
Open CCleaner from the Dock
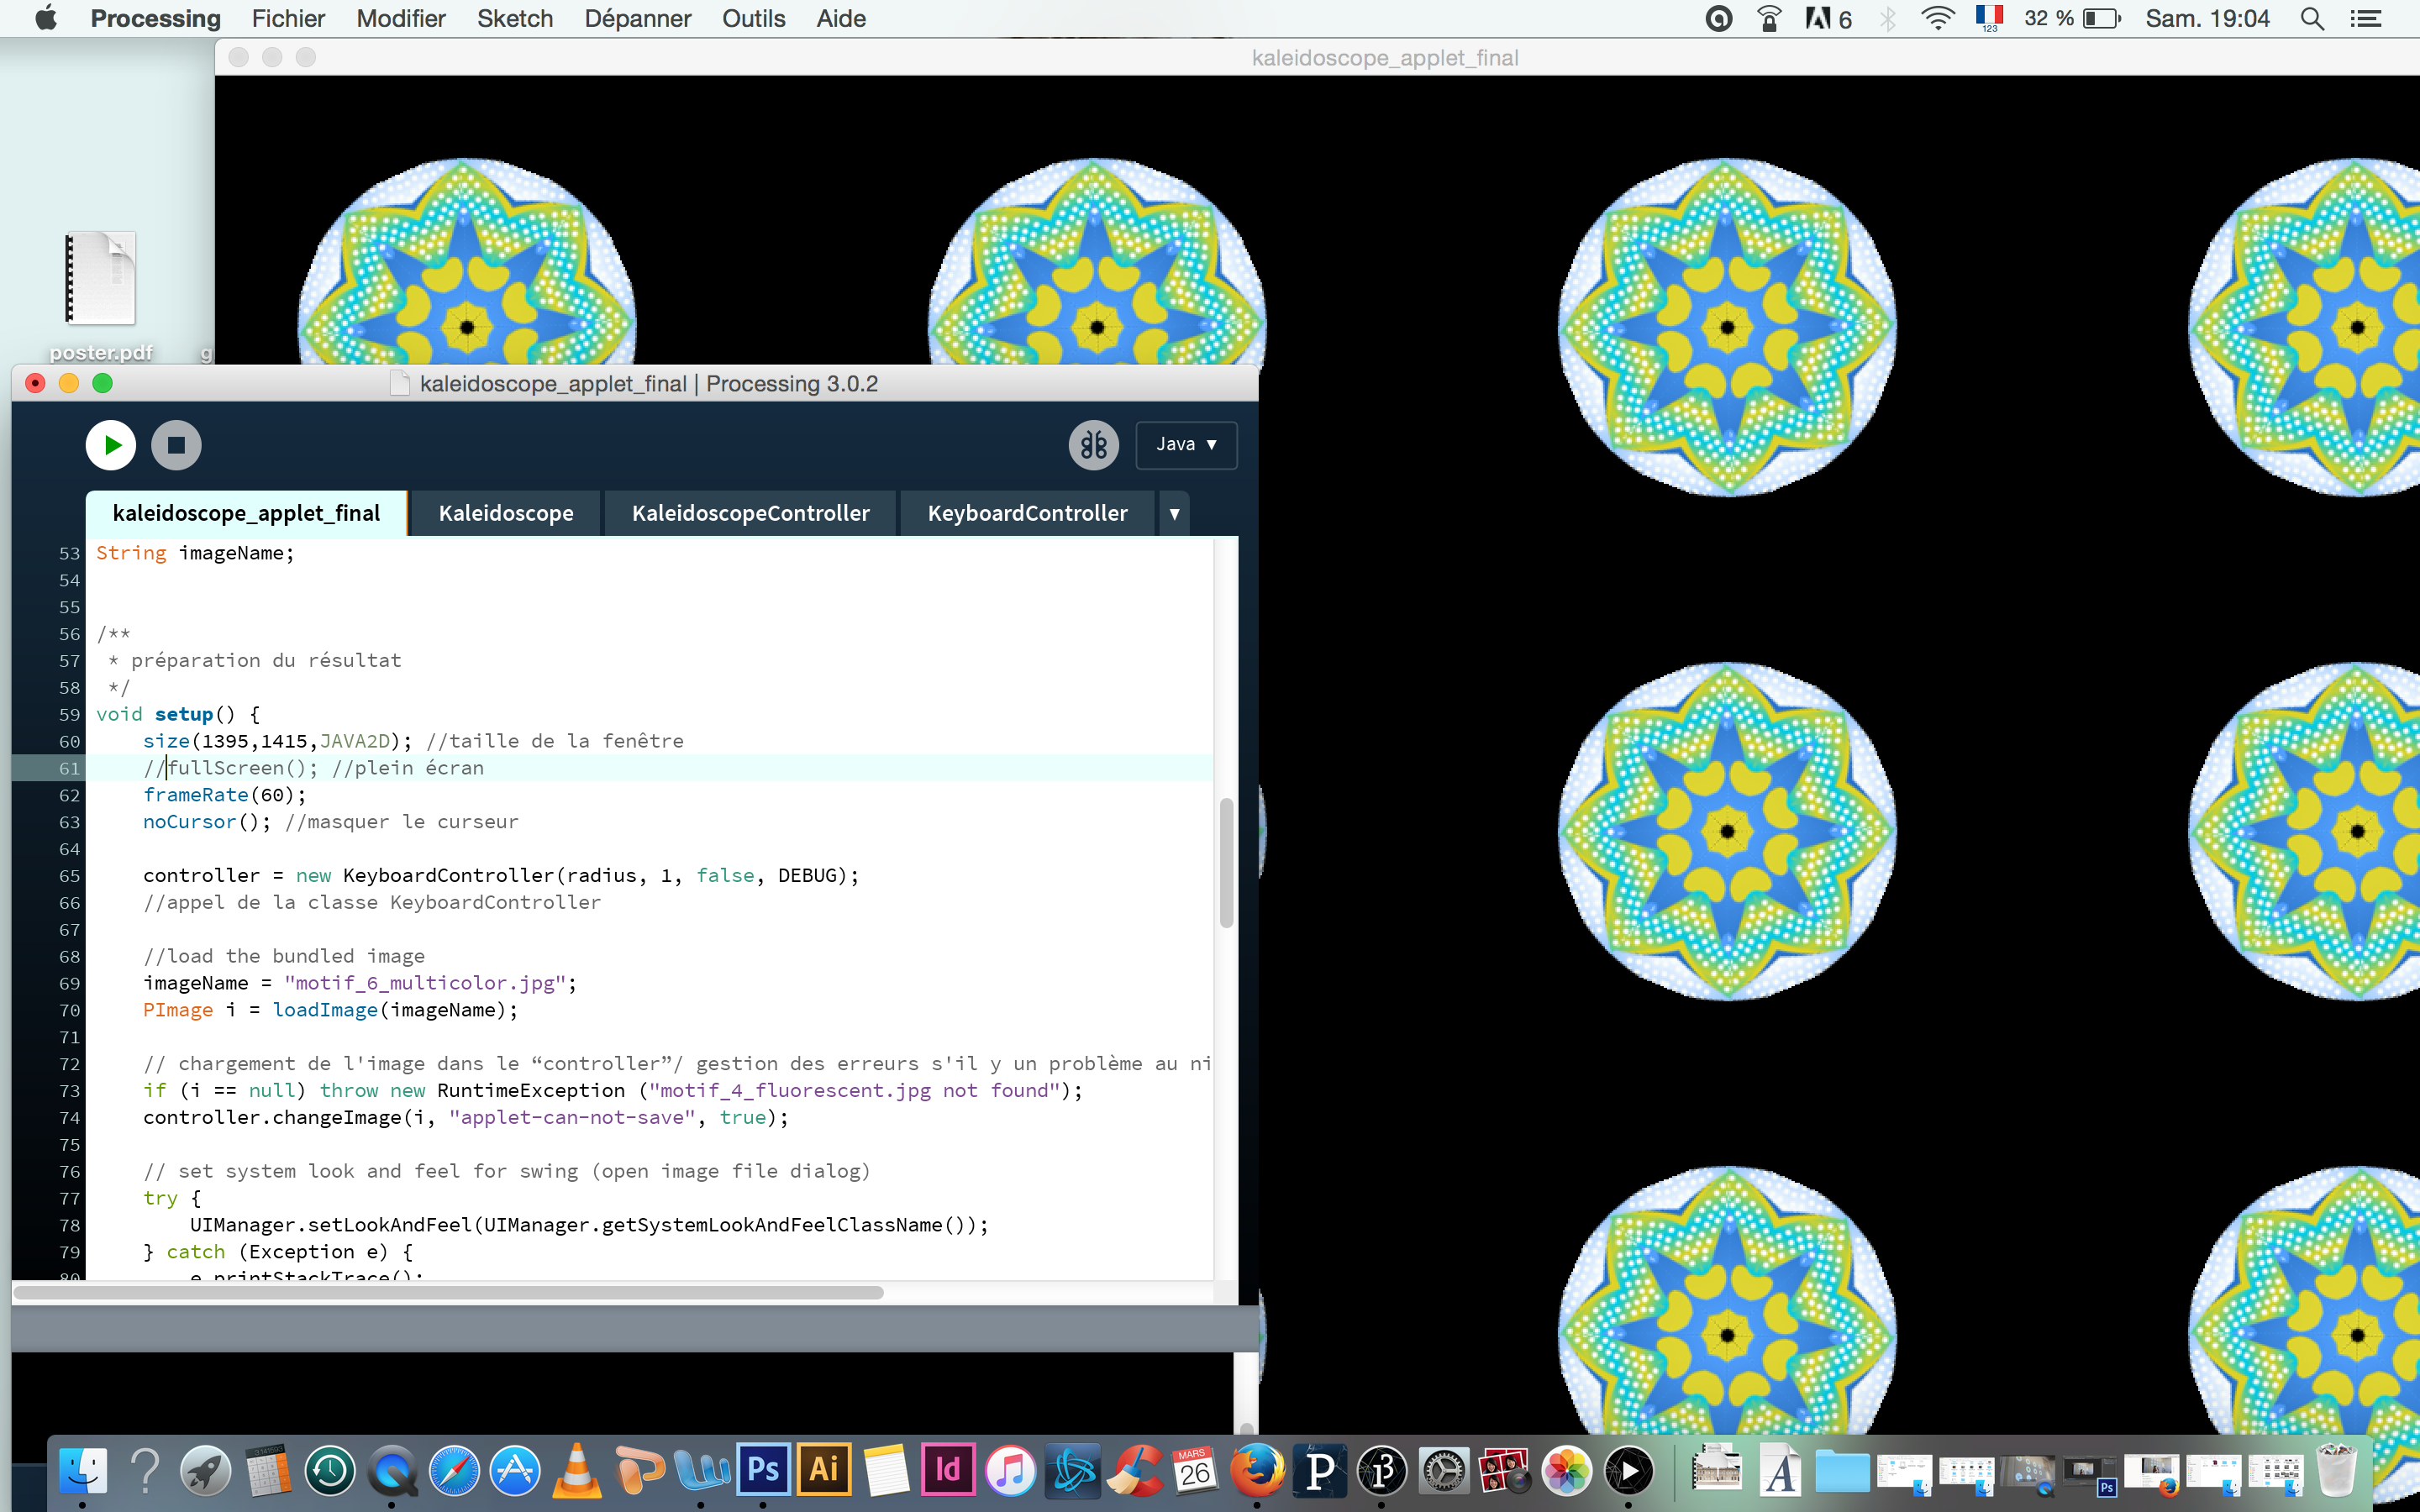pyautogui.click(x=1134, y=1471)
